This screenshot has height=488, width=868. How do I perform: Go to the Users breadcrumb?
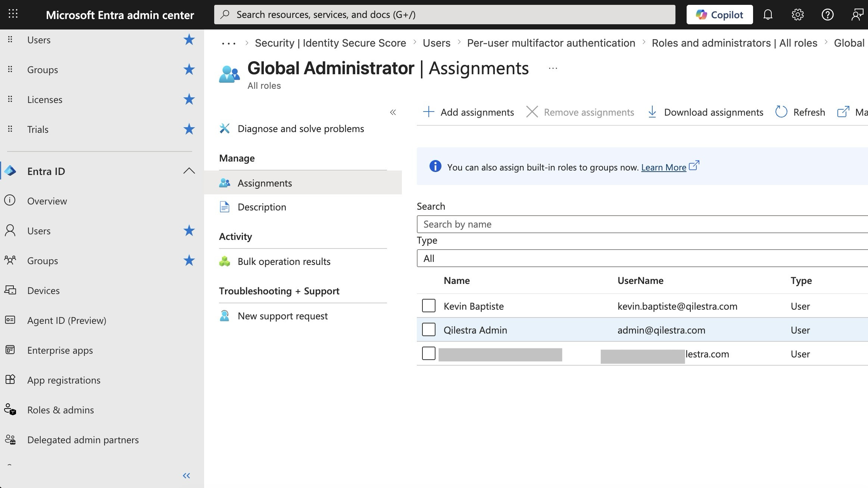click(x=436, y=43)
